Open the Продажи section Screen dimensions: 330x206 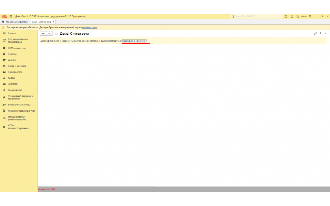(12, 54)
